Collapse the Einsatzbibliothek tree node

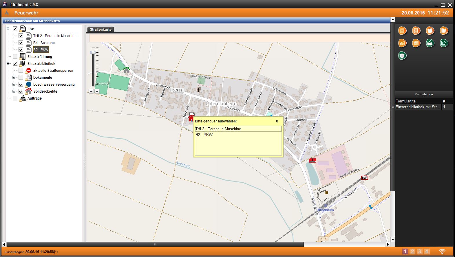click(x=8, y=63)
